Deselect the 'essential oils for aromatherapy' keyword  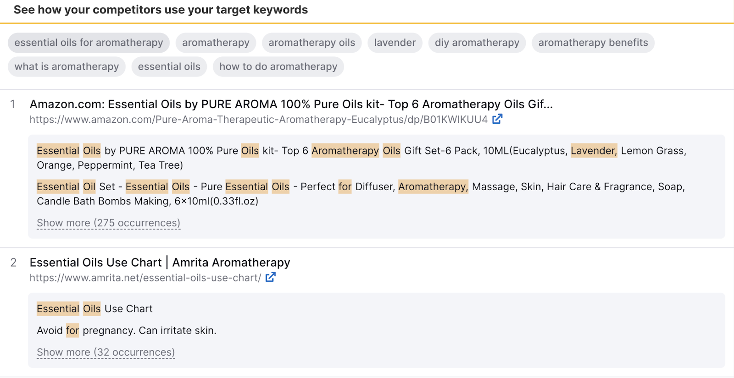pyautogui.click(x=89, y=43)
